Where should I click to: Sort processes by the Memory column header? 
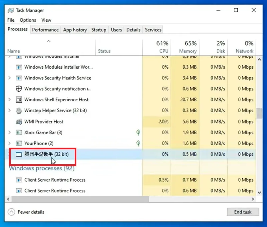coord(185,47)
